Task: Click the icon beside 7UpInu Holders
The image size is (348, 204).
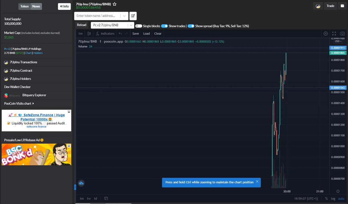Action: 6,79
